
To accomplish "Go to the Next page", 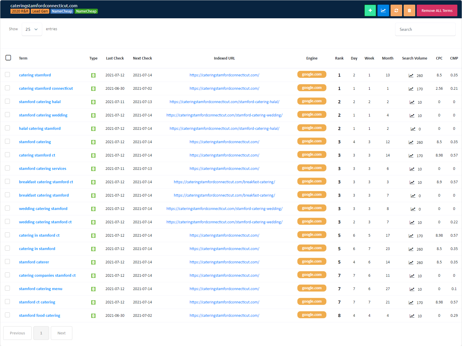I will click(62, 333).
